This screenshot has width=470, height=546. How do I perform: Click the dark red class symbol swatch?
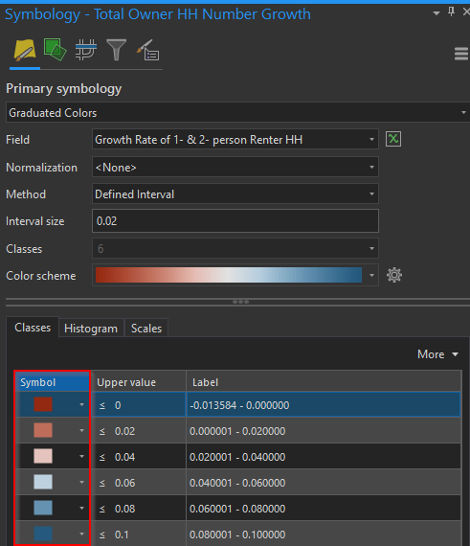pyautogui.click(x=43, y=404)
